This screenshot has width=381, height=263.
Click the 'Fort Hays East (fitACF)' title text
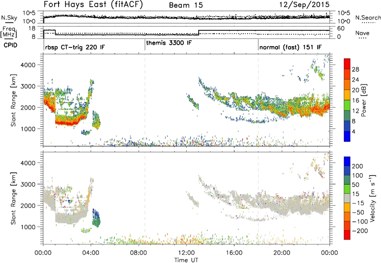point(93,4)
